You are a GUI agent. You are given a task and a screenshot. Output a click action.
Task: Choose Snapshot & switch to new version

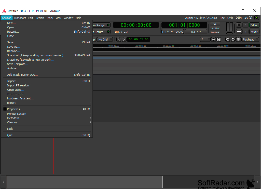[47, 60]
